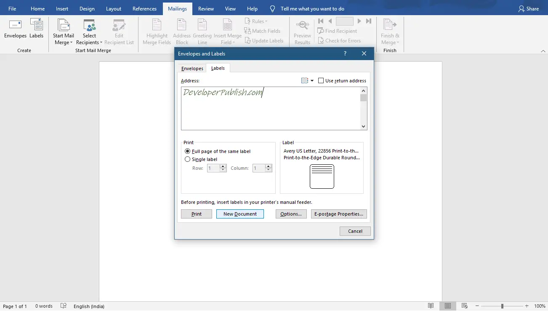
Task: Open Select Recipients in the ribbon
Action: point(89,30)
